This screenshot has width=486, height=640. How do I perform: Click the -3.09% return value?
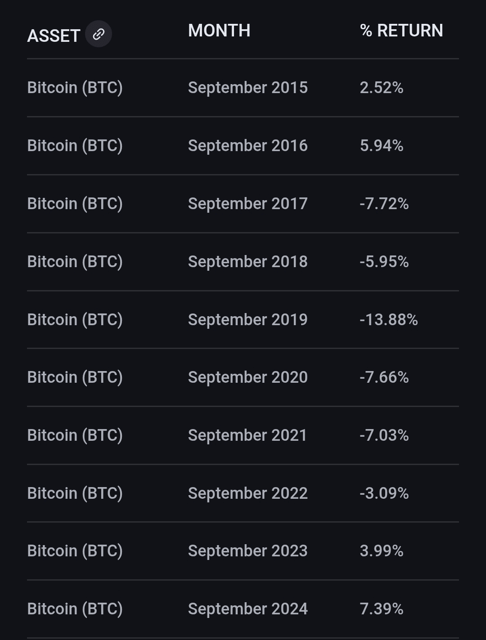pyautogui.click(x=384, y=493)
